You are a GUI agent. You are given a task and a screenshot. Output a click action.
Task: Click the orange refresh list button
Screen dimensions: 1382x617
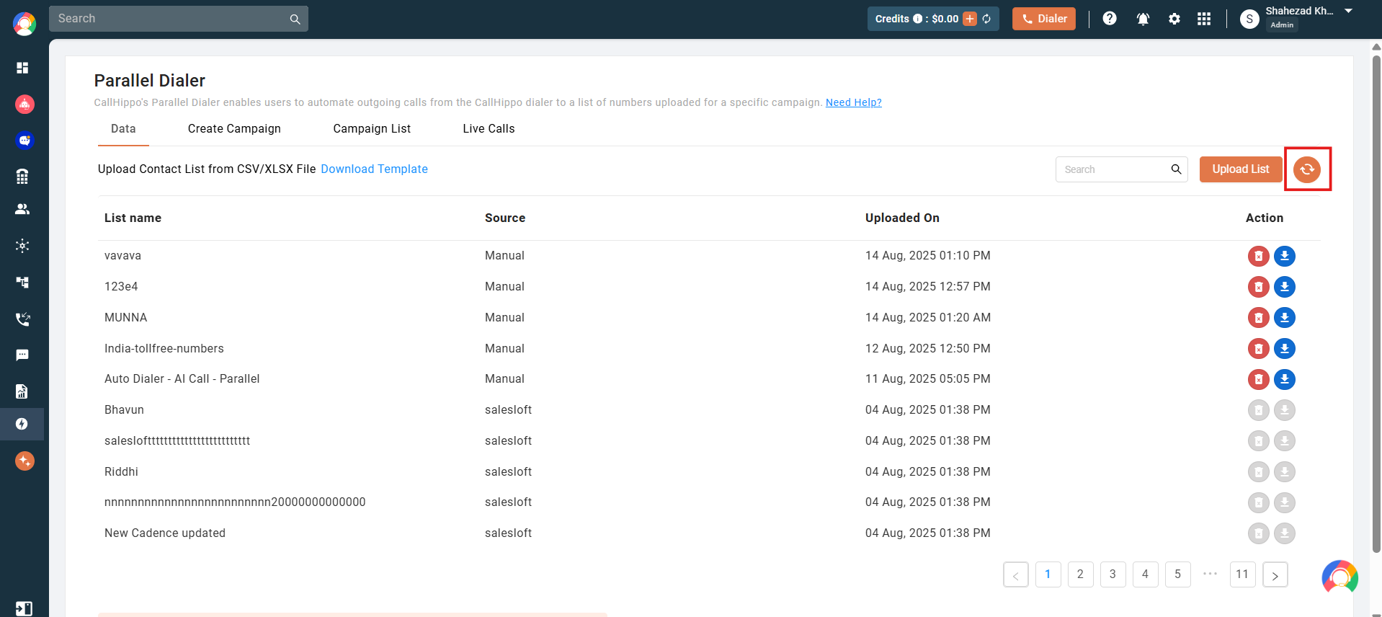pyautogui.click(x=1307, y=169)
